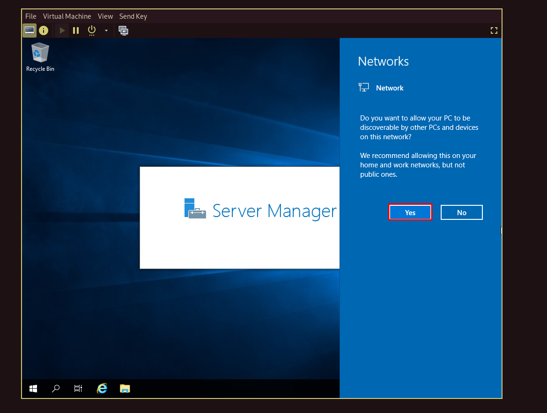Open the Send Key menu
This screenshot has width=547, height=413.
click(x=133, y=16)
